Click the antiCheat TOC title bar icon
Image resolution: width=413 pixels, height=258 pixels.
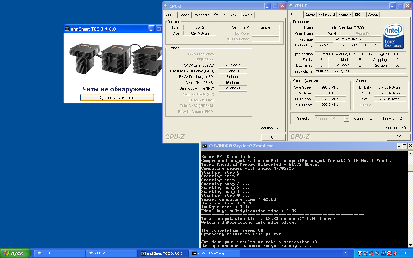click(67, 29)
